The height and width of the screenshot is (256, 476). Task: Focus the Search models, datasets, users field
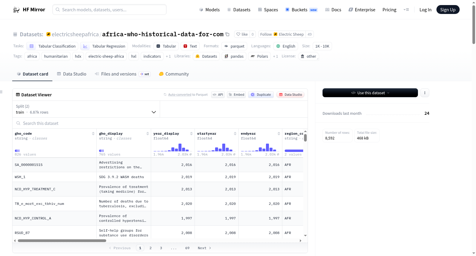[109, 10]
